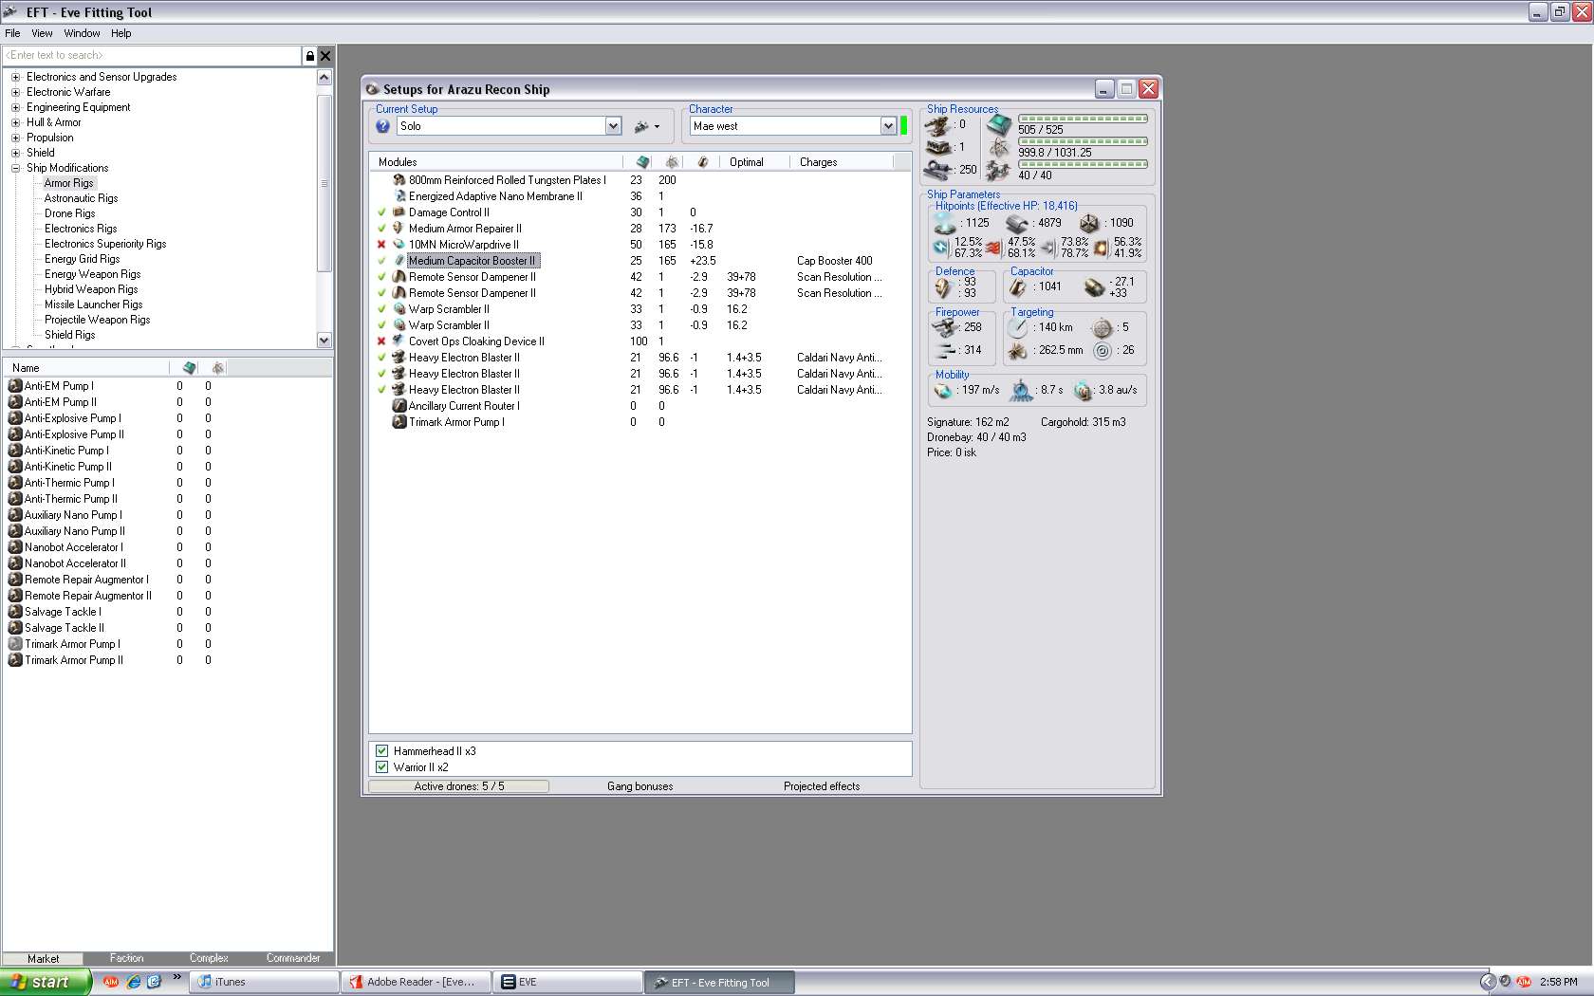The width and height of the screenshot is (1594, 996).
Task: Uncheck the Hammerhead II x3 drones
Action: tap(382, 751)
